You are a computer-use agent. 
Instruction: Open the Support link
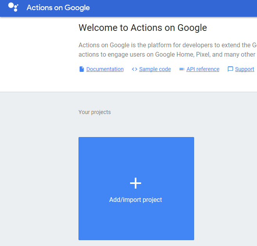[x=245, y=69]
